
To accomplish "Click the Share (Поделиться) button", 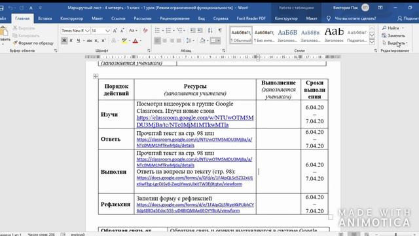I will [408, 18].
